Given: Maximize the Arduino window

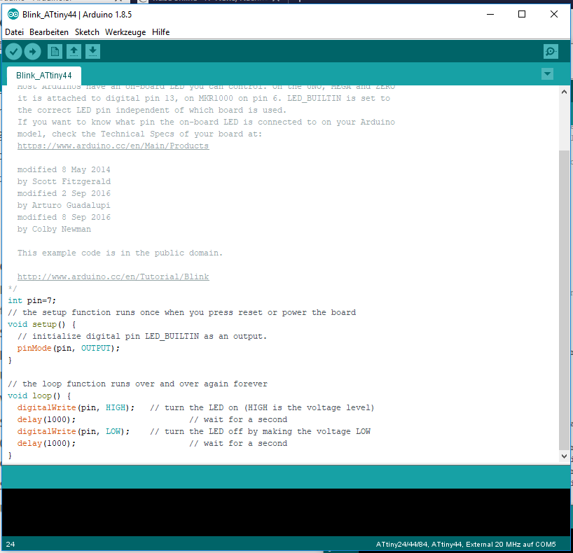Looking at the screenshot, I should (x=522, y=14).
